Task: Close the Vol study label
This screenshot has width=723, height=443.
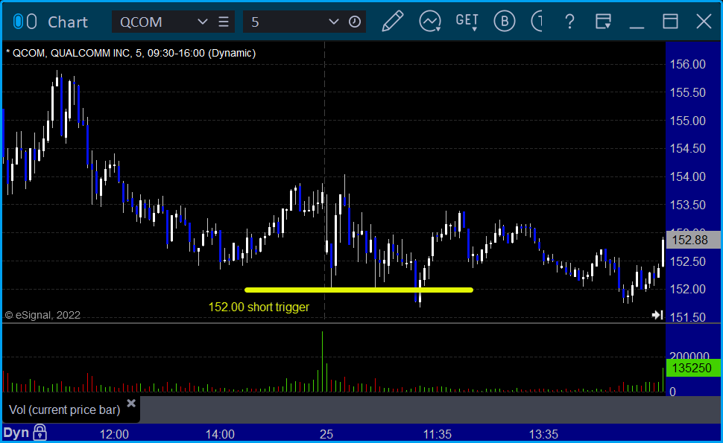Action: [x=131, y=404]
